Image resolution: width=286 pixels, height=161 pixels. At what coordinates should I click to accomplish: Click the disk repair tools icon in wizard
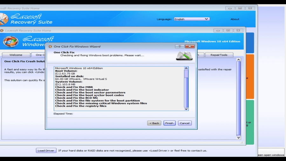pos(184,56)
